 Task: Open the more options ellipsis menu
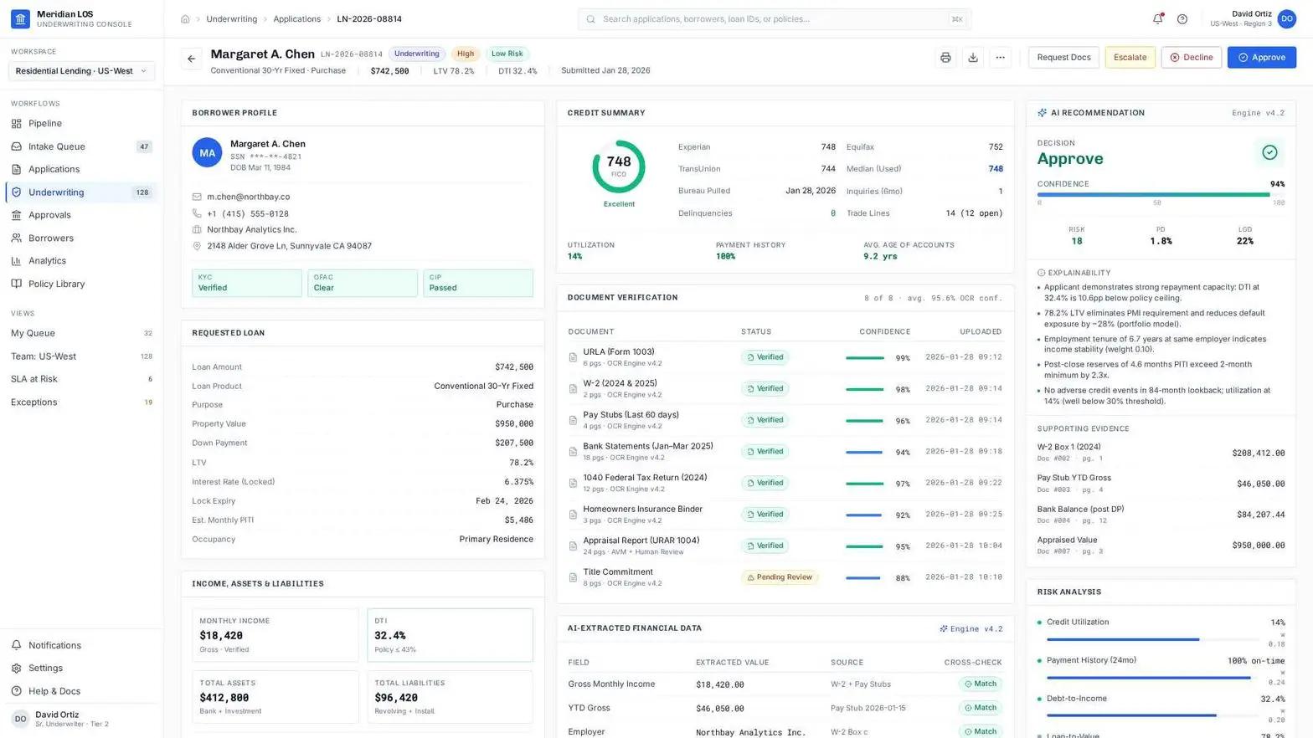[1000, 58]
